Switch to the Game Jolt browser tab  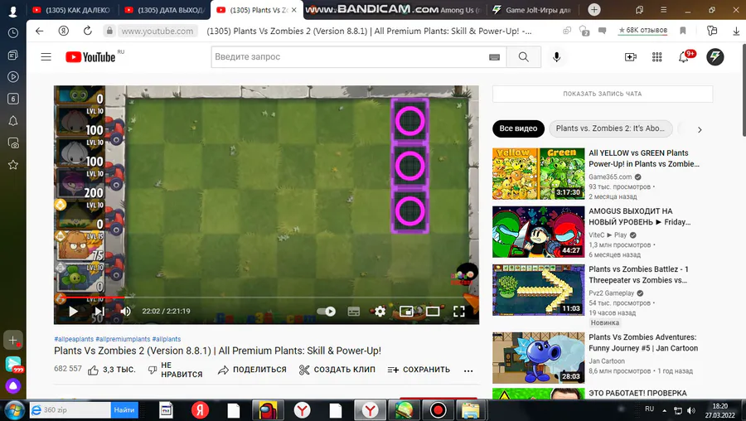532,10
